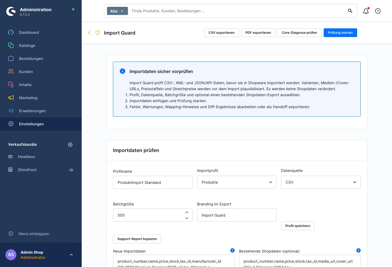Click the Kunden people icon
Screen dimensions: 392x267
pyautogui.click(x=11, y=71)
